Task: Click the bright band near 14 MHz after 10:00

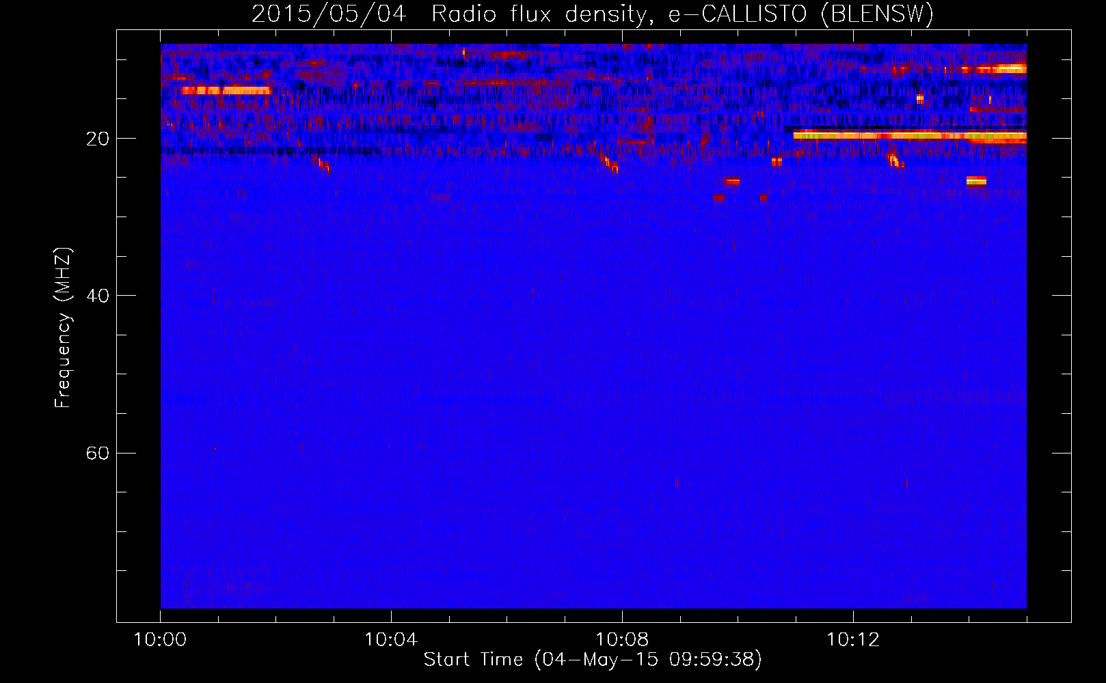Action: [x=226, y=90]
